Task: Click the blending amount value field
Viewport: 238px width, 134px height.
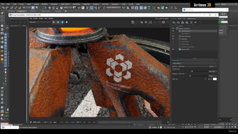Action: [212, 66]
